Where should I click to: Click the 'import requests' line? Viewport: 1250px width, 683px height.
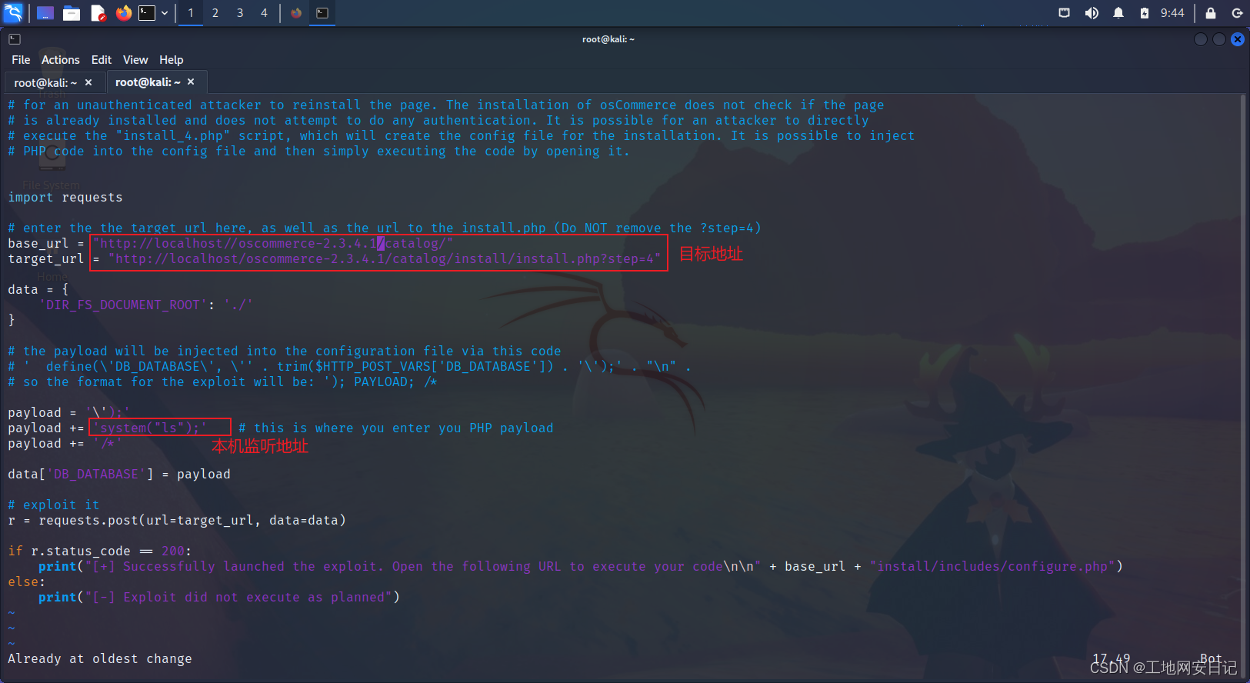(x=65, y=198)
